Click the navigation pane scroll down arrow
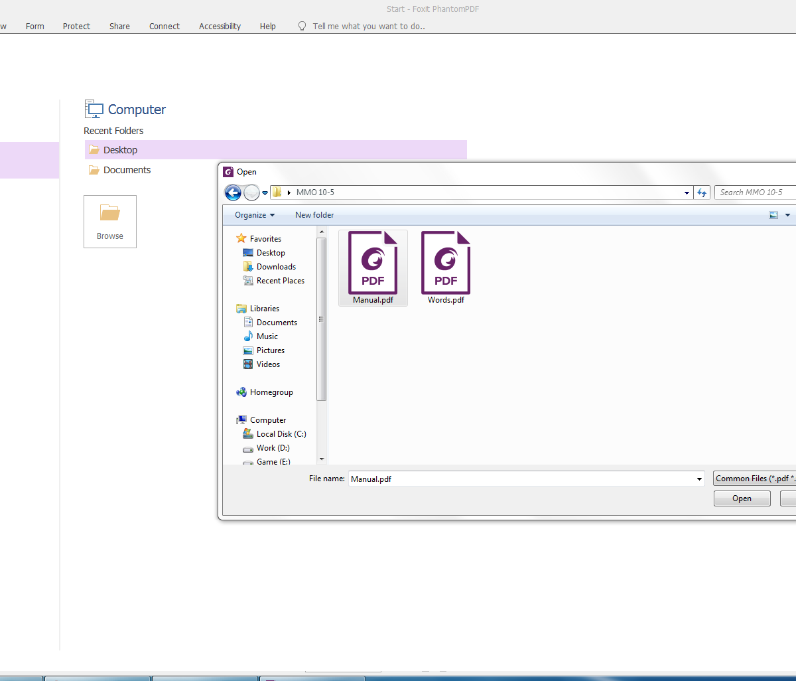The image size is (796, 681). tap(322, 459)
